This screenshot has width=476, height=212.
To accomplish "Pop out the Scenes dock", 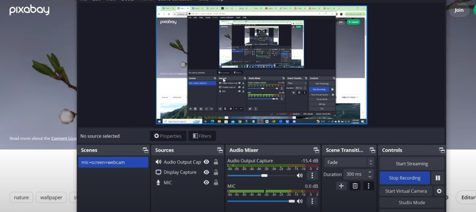I will [x=145, y=150].
